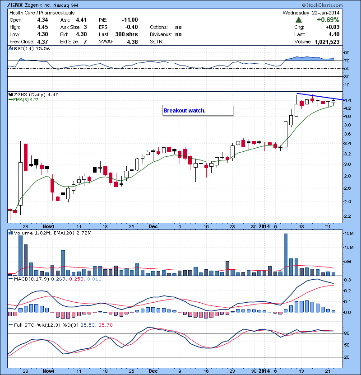Click the tallest January volume spike bar
361x375 pixels.
coord(286,254)
